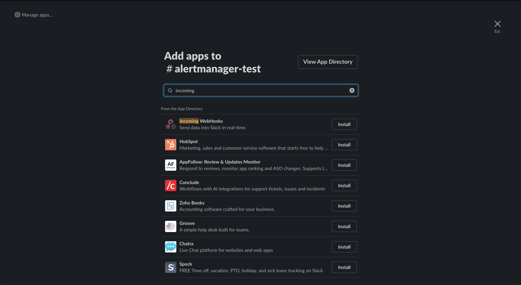Select the 'Incoming WebHooks' title
Viewport: 521px width, 285px height.
pyautogui.click(x=201, y=121)
